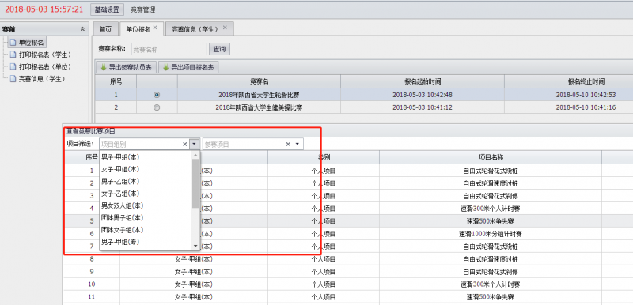Click 速滑300米个人计时赛 in row 4

point(491,209)
